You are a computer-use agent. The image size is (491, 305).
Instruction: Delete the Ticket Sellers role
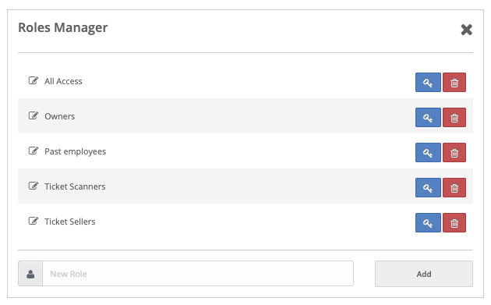click(x=454, y=223)
